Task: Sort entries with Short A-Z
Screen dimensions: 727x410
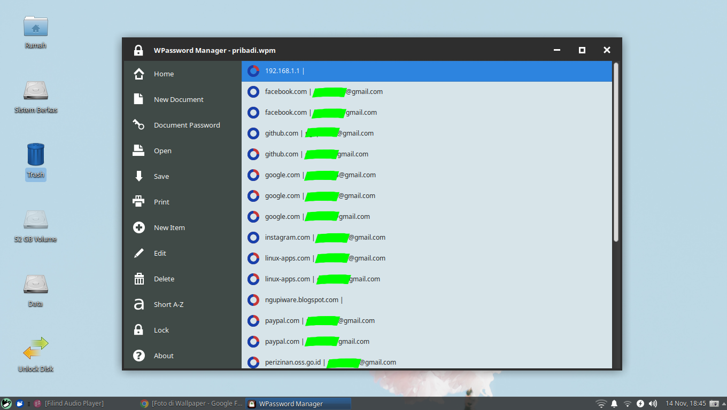Action: pyautogui.click(x=183, y=304)
